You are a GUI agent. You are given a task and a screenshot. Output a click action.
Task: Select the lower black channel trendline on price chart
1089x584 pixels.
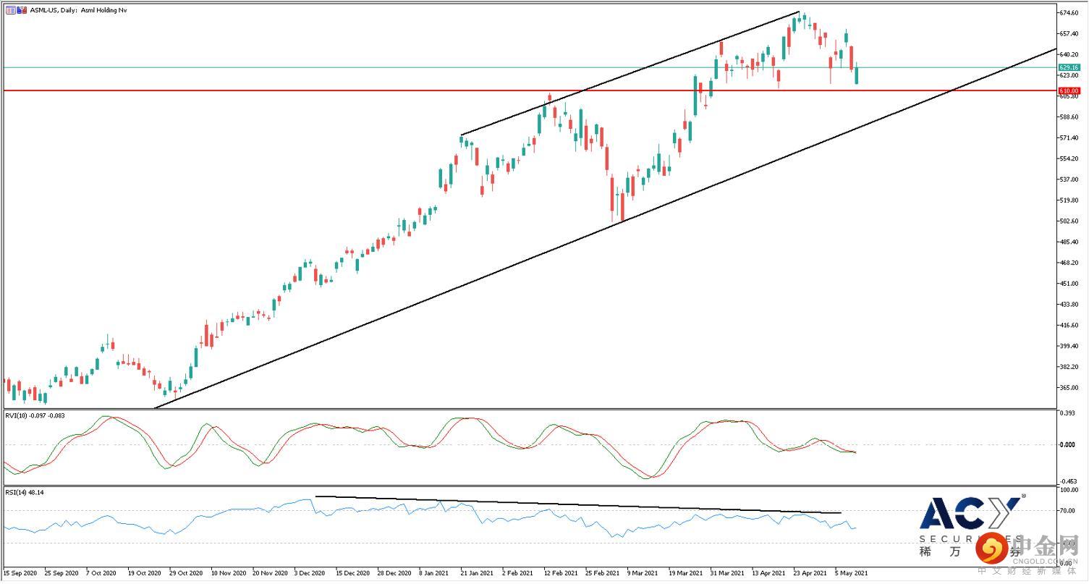point(604,229)
